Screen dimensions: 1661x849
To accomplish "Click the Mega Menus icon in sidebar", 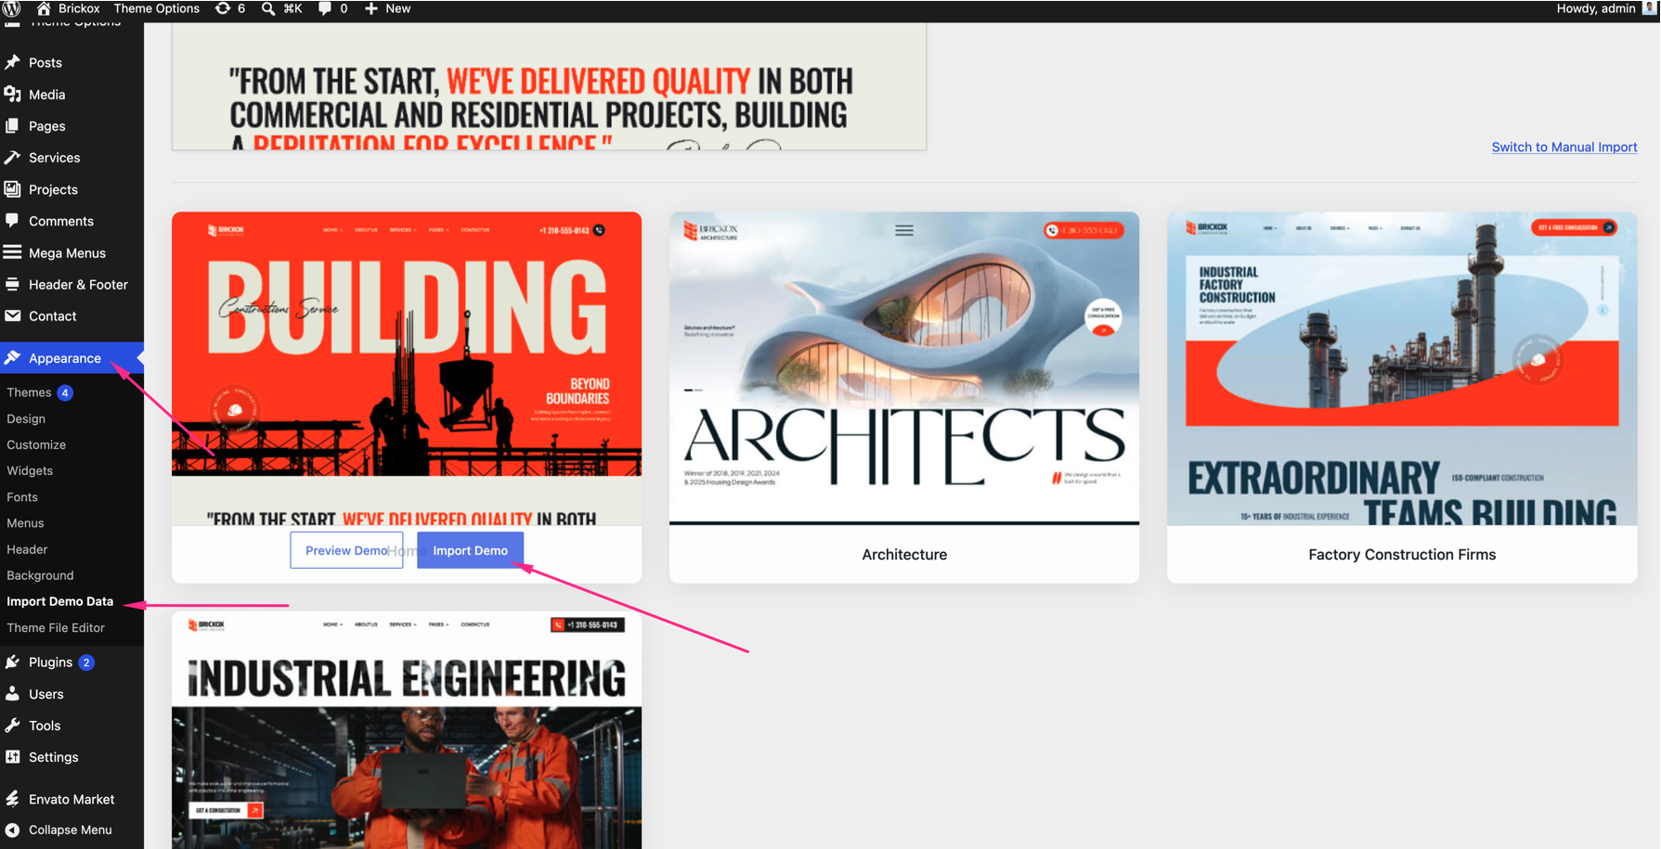I will point(13,251).
